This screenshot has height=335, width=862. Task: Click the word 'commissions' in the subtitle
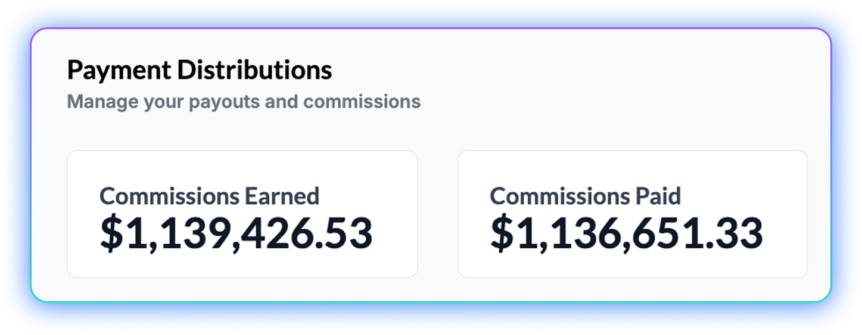pyautogui.click(x=362, y=102)
